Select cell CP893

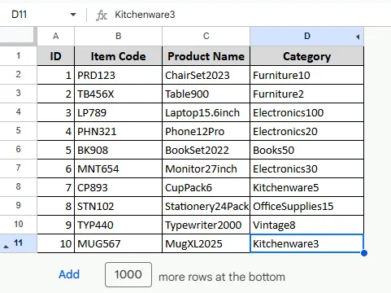[119, 187]
